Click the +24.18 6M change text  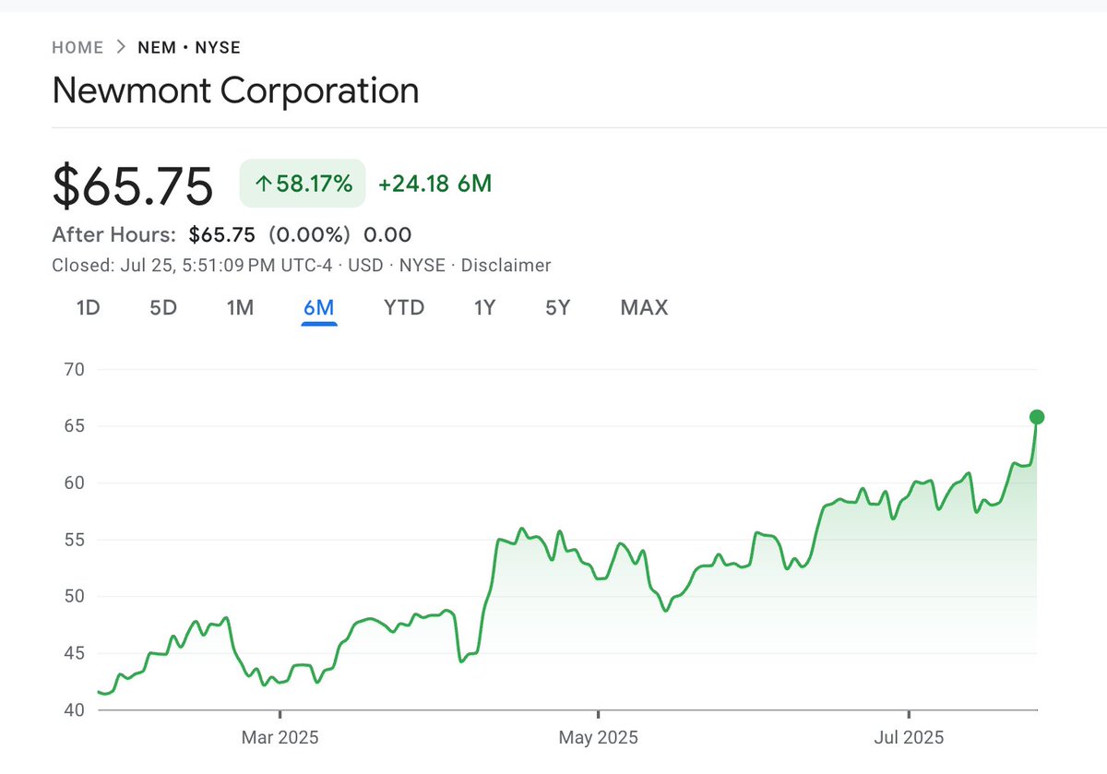(x=434, y=184)
